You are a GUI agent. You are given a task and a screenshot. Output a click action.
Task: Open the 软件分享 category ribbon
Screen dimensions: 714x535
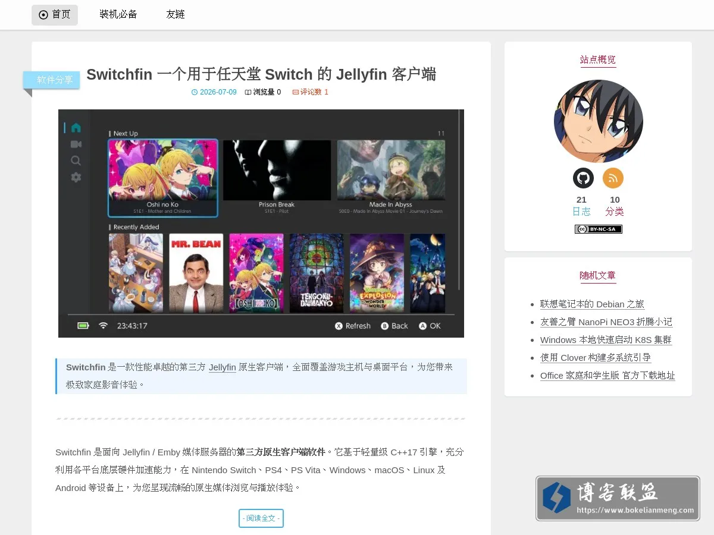[52, 80]
